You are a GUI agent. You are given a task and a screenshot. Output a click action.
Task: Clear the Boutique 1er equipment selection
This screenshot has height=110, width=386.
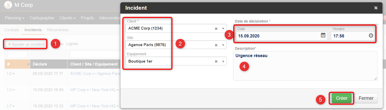(x=216, y=61)
